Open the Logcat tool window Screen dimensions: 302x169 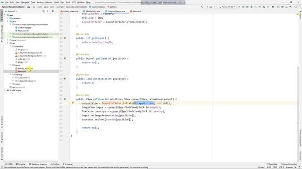point(67,164)
